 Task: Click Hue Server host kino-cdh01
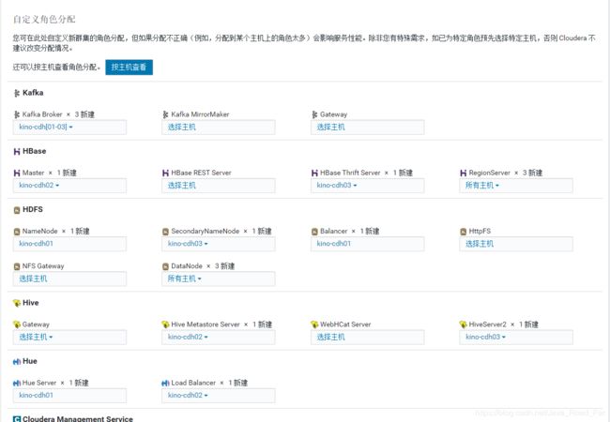coord(69,395)
